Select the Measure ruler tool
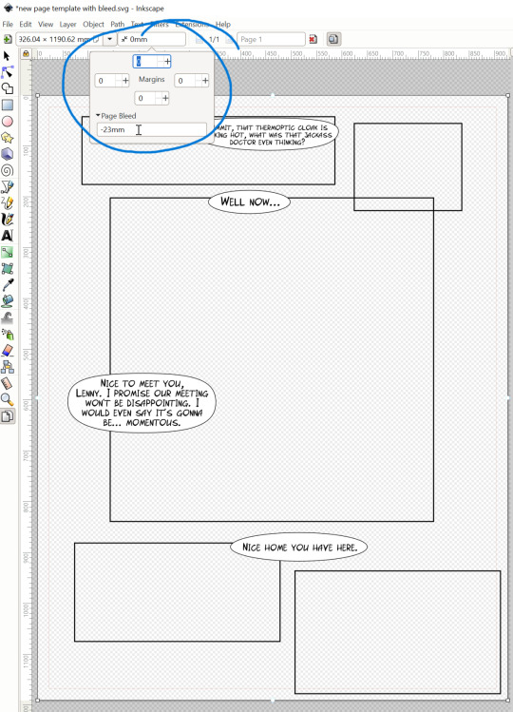 tap(7, 383)
